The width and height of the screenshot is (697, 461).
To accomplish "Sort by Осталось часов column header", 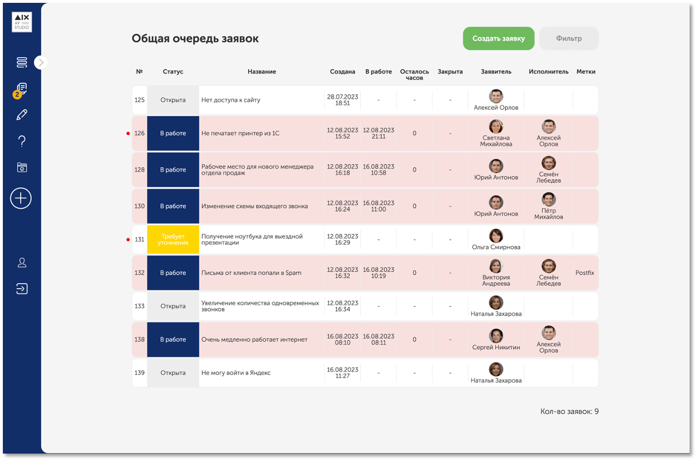I will (x=414, y=75).
